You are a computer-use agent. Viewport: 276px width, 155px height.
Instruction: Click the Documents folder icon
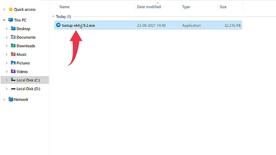point(13,37)
